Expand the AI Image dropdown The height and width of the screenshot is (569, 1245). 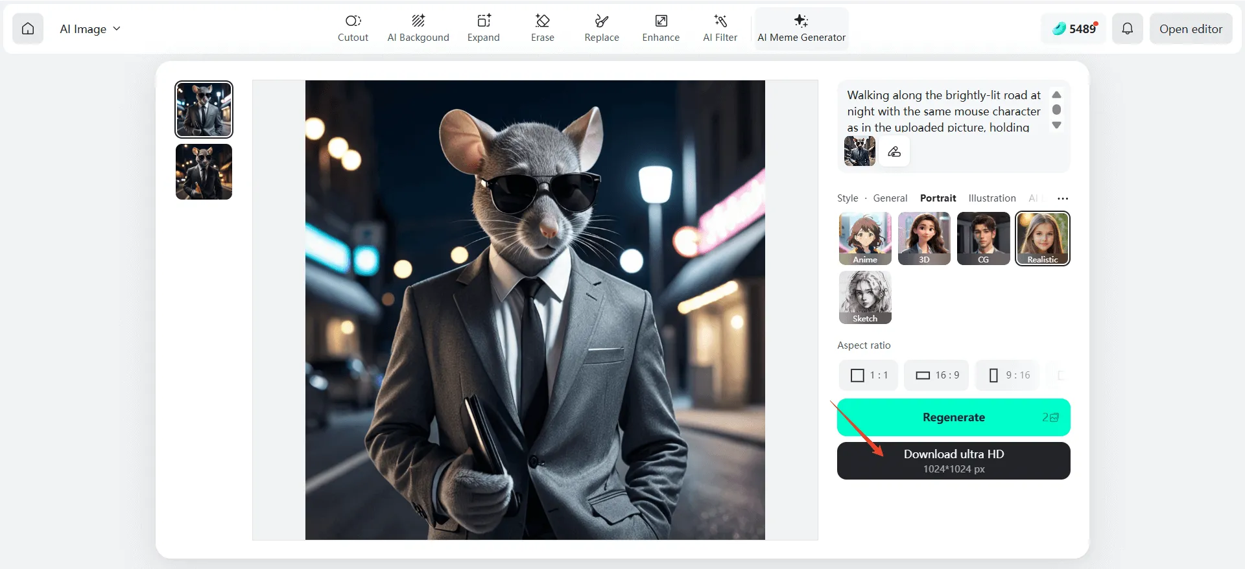tap(89, 29)
